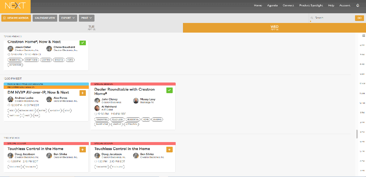The height and width of the screenshot is (177, 366).
Task: Open the Help menu item
Action: coord(331,5)
